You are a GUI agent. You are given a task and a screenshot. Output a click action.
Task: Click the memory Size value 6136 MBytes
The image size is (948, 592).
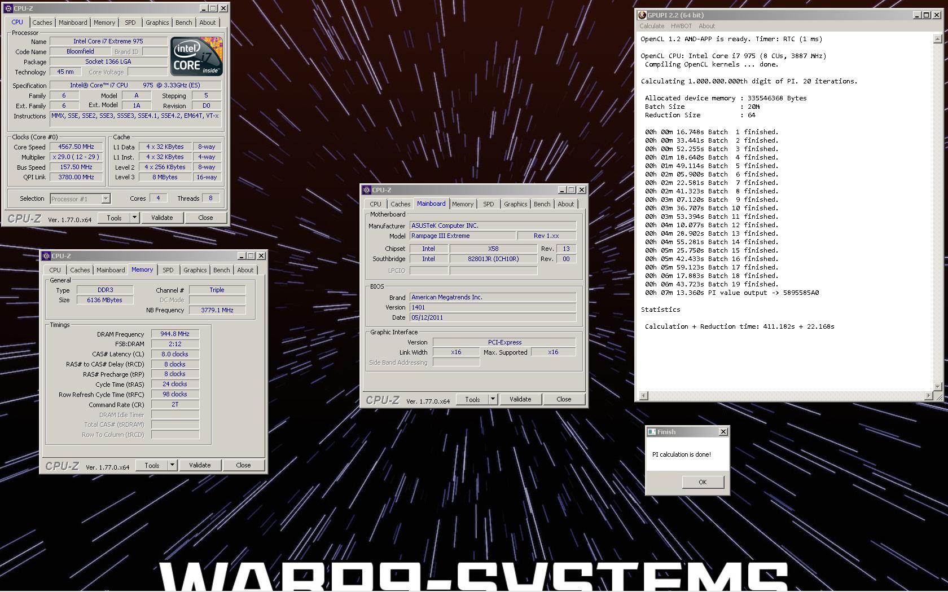(x=105, y=300)
